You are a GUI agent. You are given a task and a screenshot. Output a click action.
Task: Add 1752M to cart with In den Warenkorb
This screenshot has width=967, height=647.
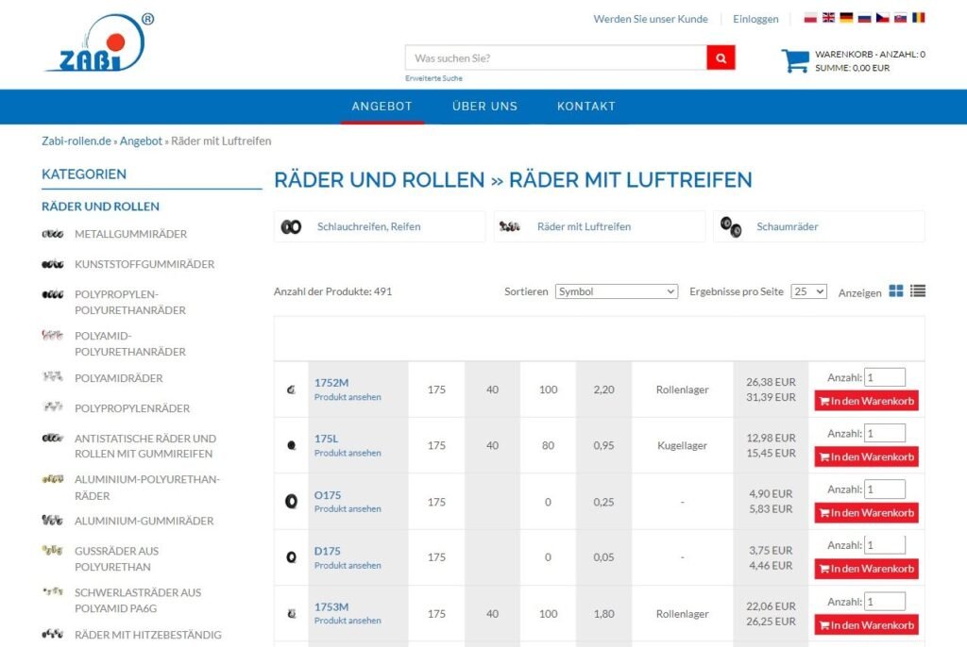tap(866, 401)
